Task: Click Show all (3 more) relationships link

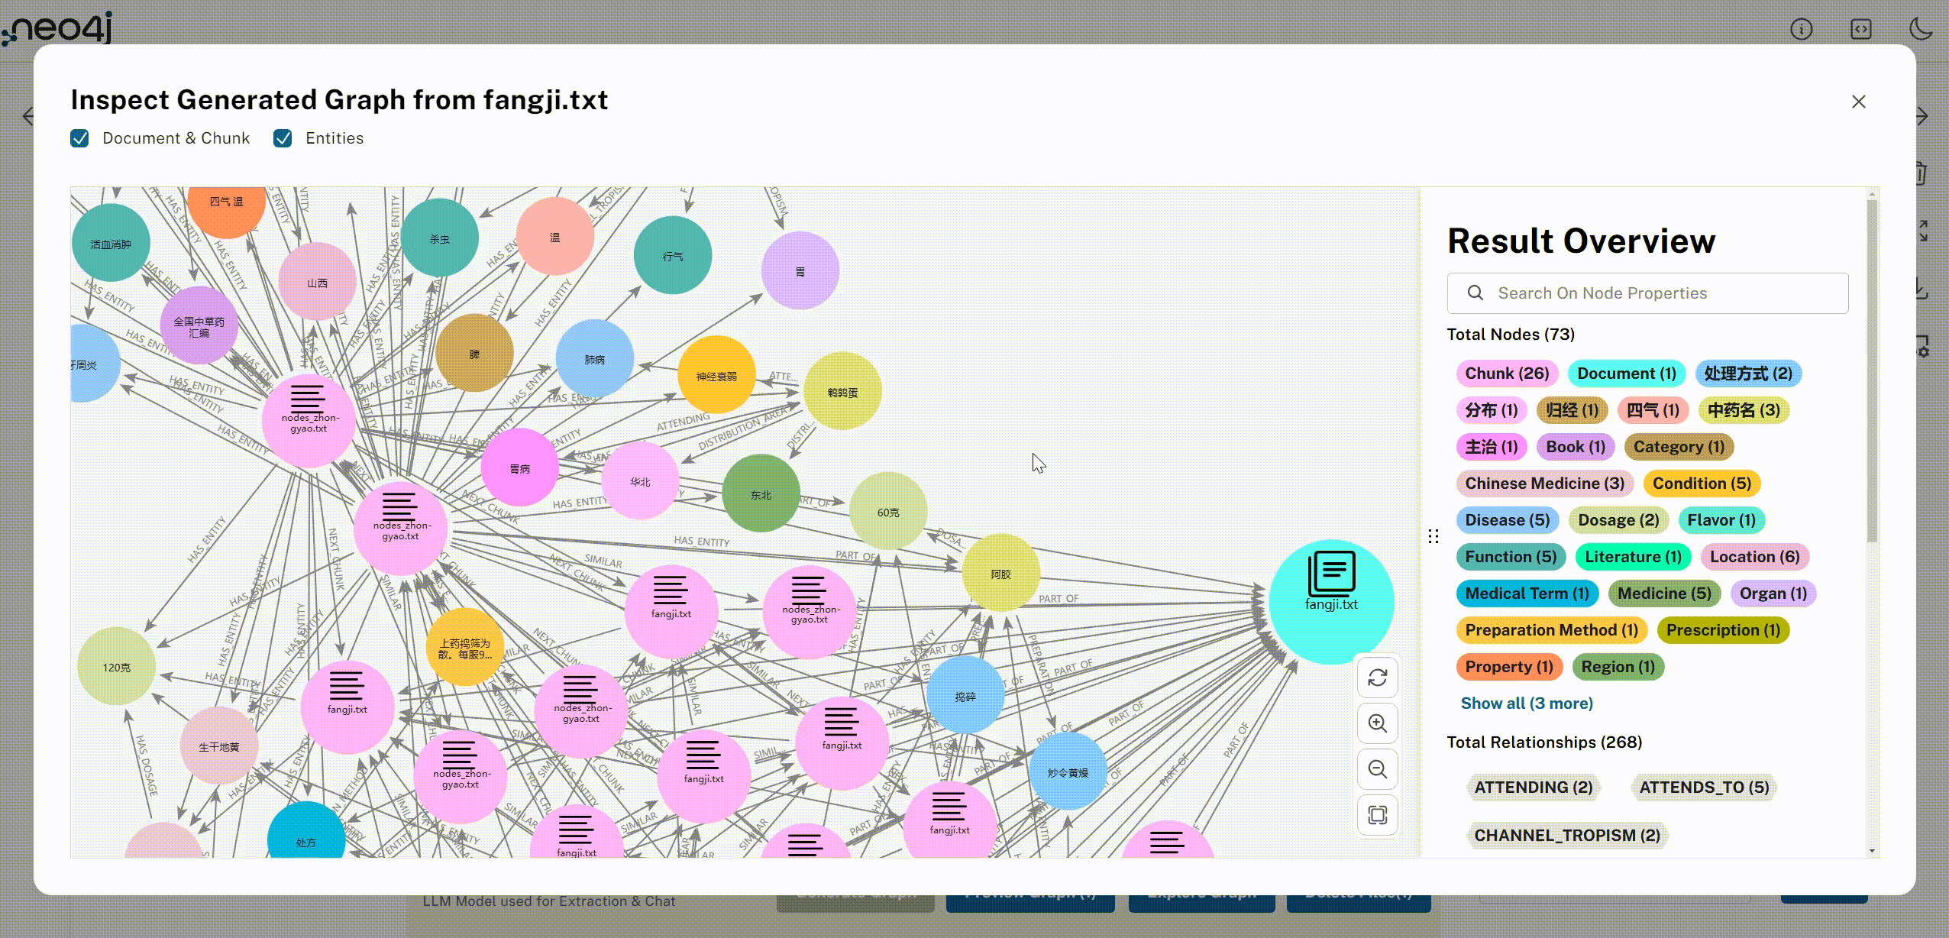Action: [1527, 702]
